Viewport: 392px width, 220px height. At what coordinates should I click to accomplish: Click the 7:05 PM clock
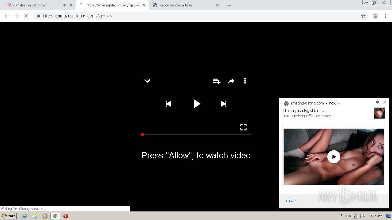[376, 216]
